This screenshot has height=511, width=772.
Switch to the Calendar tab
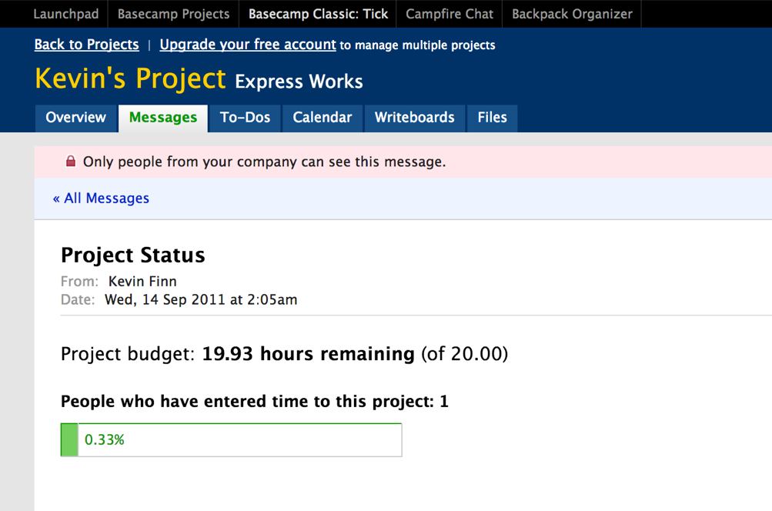(x=322, y=118)
